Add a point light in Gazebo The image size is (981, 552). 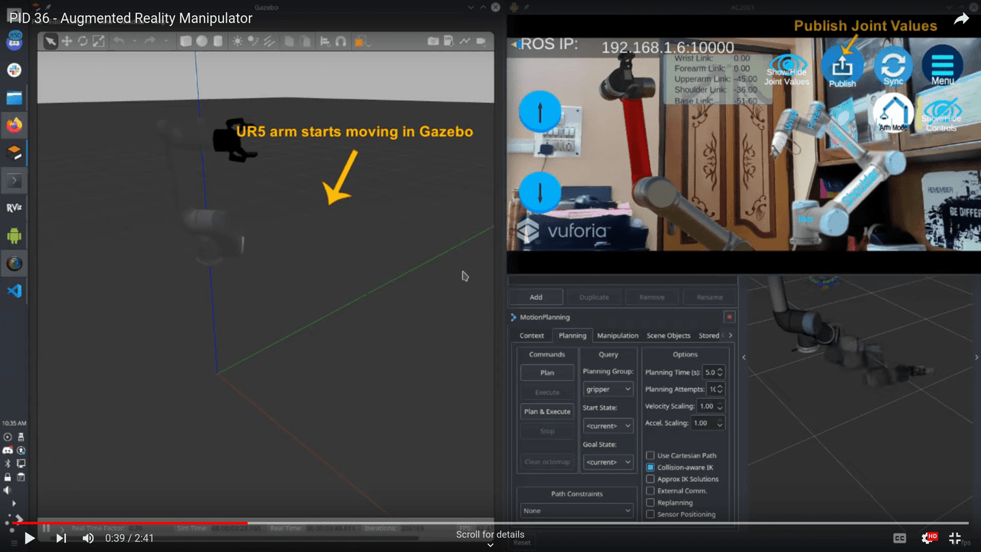(x=237, y=42)
